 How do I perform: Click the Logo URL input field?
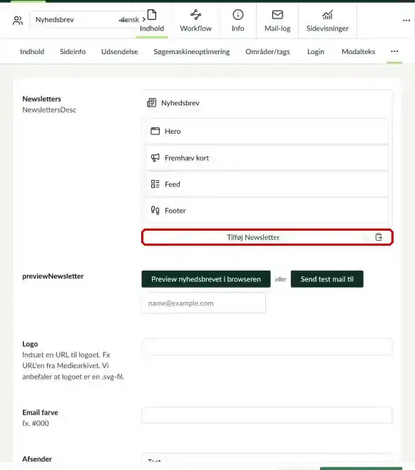(x=267, y=347)
